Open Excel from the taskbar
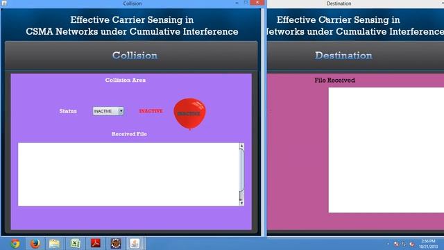 pos(76,244)
